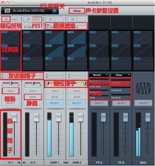Open the Reverb effect type dropdown
This screenshot has height=166, width=155.
coord(99,75)
